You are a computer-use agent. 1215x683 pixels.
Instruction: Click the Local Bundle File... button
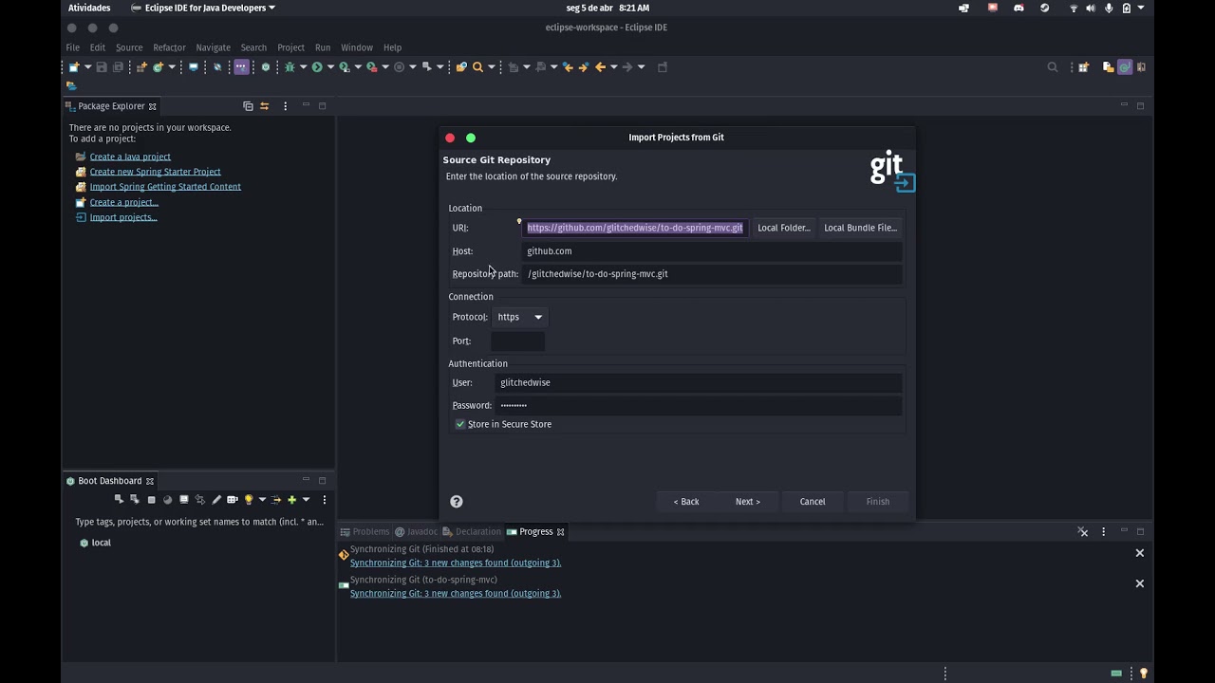860,228
